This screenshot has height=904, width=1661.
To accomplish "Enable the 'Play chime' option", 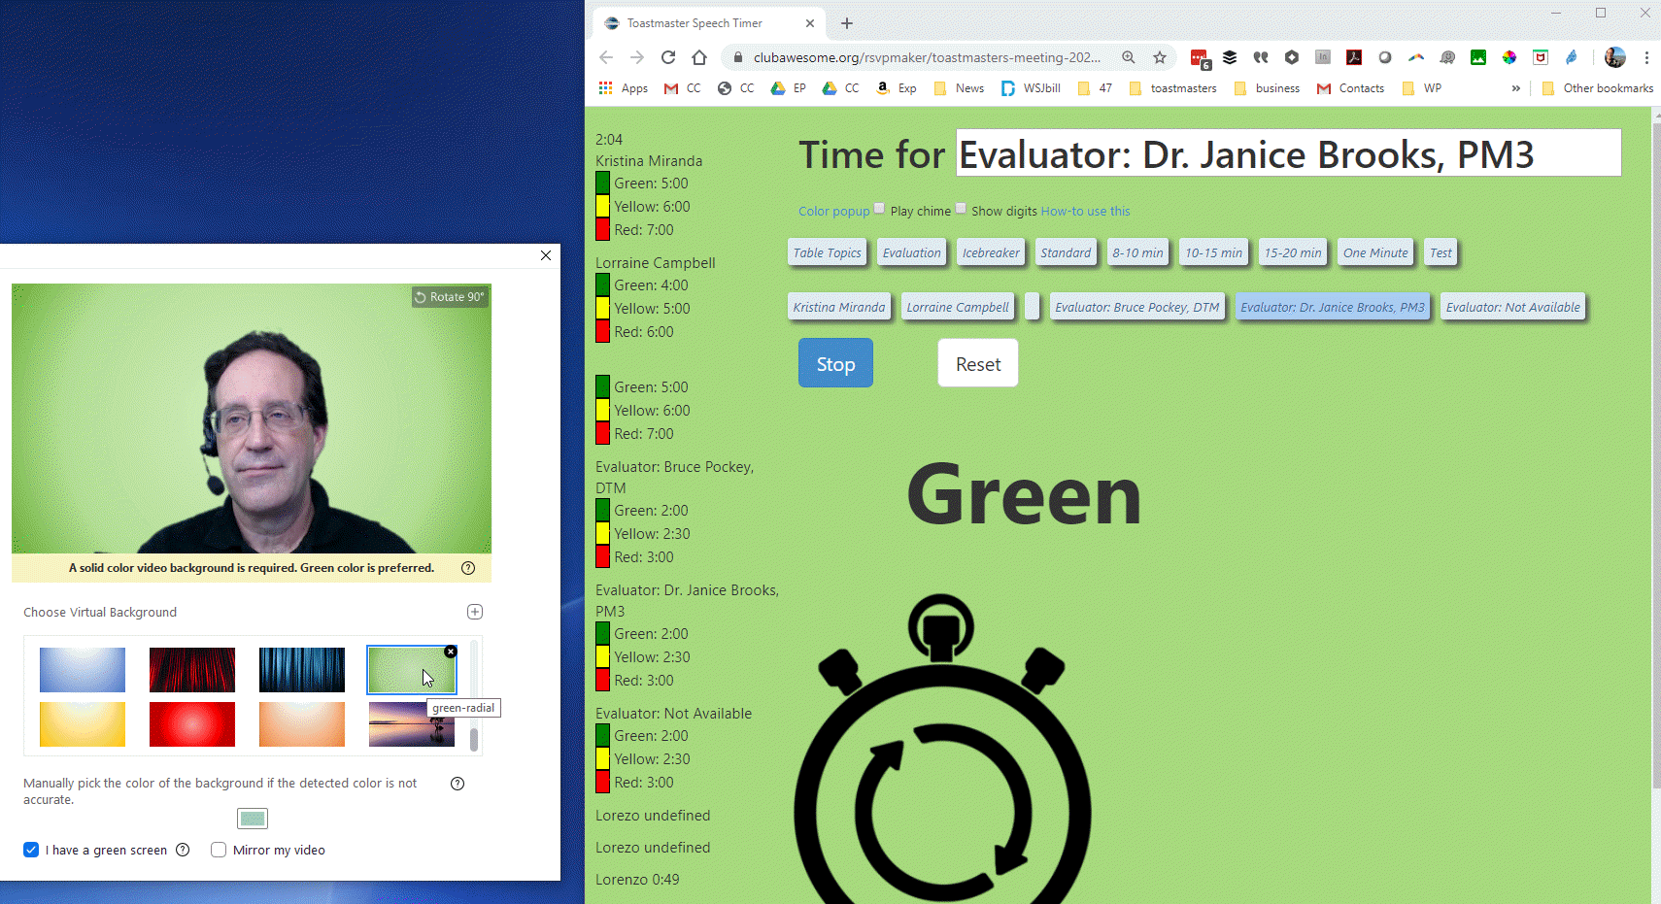I will click(x=879, y=208).
